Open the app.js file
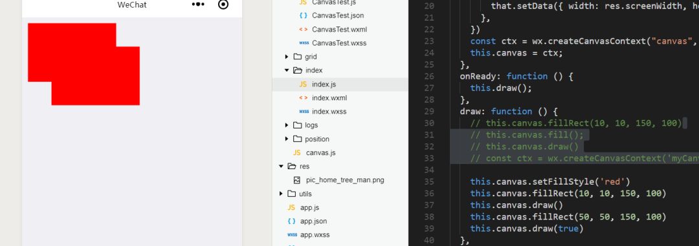This screenshot has height=246, width=699. click(x=309, y=207)
